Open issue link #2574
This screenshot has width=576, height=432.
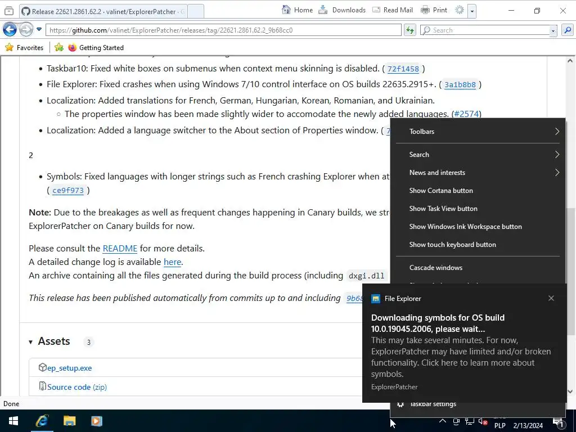tap(466, 114)
